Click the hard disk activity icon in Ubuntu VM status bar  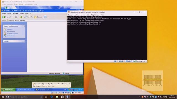115,61
